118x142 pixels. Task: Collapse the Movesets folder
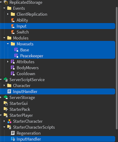[8, 44]
